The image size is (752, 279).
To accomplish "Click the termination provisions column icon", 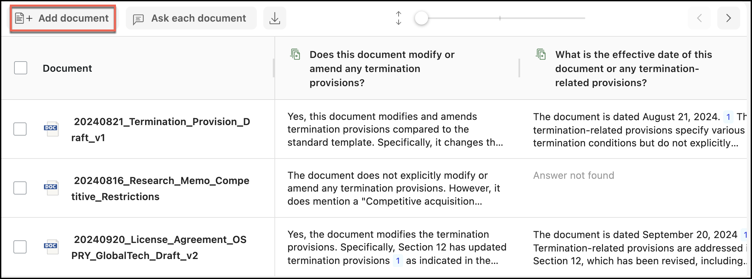I will tap(295, 54).
